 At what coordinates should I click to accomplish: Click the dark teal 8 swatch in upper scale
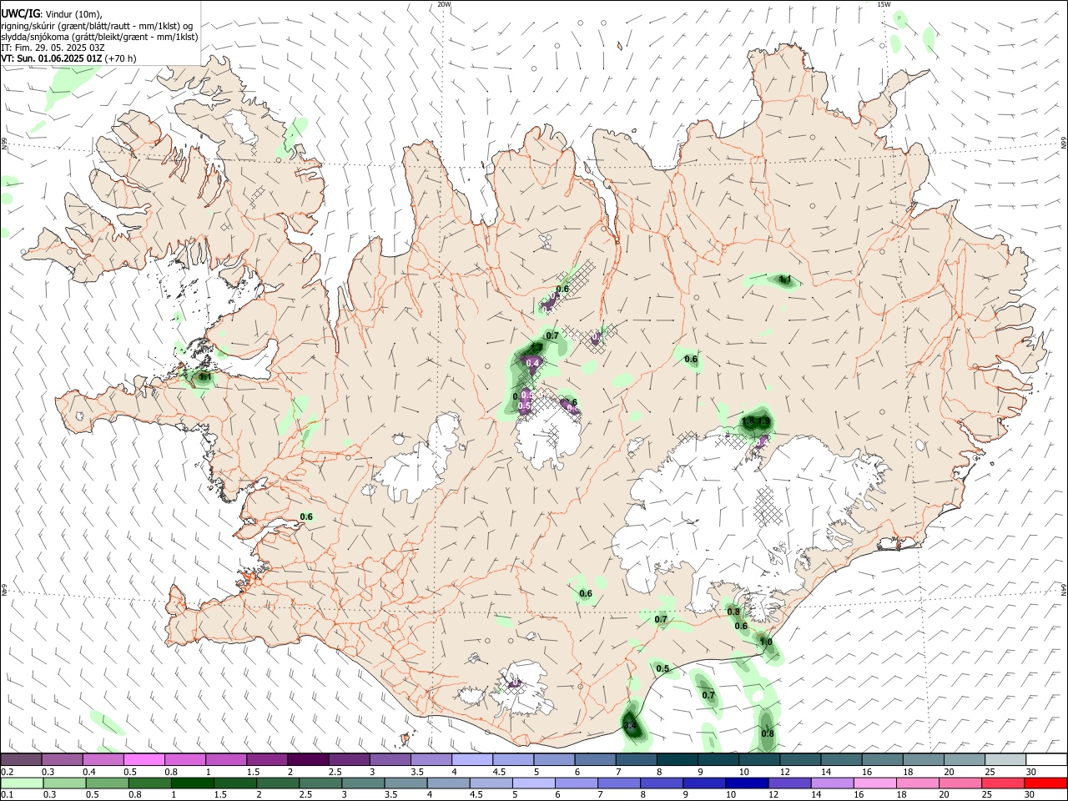click(678, 760)
